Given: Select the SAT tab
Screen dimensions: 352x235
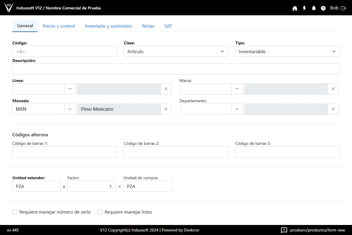Looking at the screenshot, I should coord(168,26).
